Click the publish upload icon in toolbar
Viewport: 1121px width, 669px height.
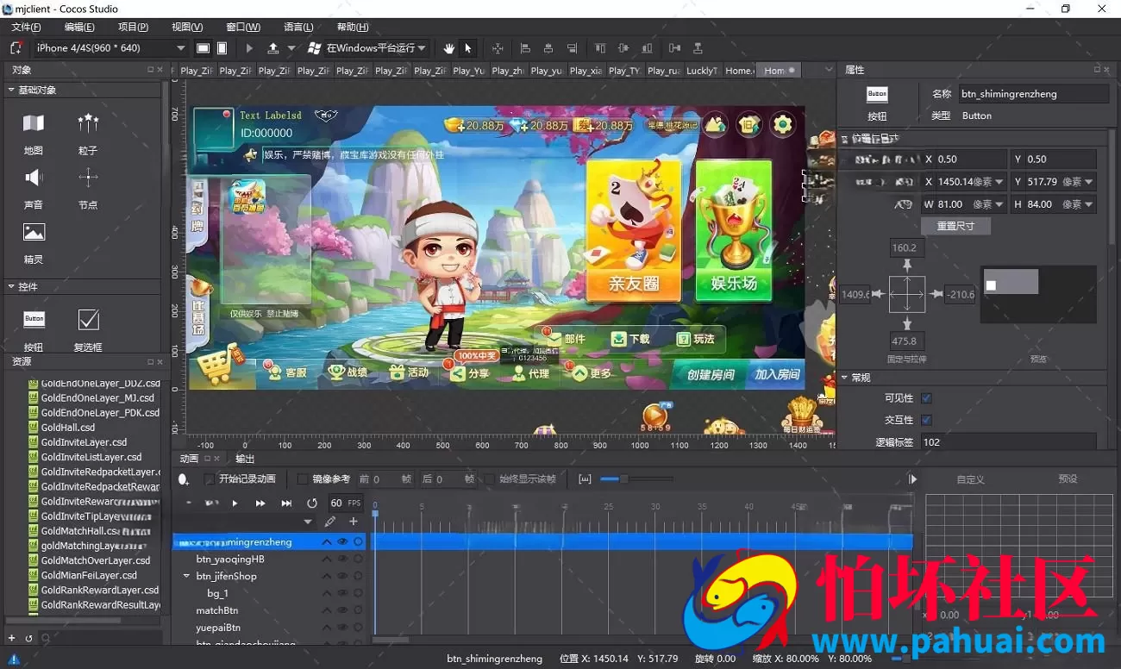tap(273, 48)
